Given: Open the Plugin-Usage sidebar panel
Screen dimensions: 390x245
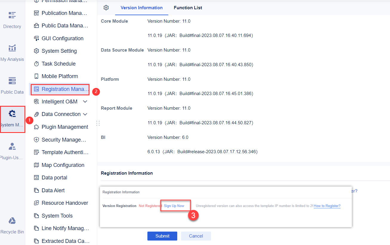Looking at the screenshot, I should (x=12, y=150).
